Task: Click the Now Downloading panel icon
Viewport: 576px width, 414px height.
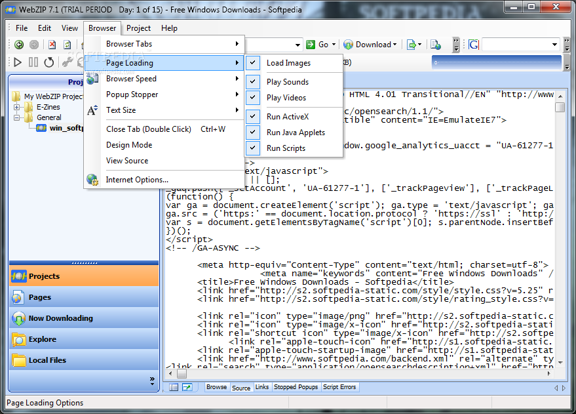Action: pos(18,318)
